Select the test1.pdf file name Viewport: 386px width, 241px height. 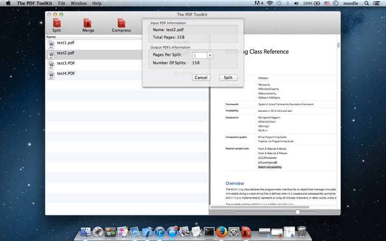pos(66,42)
